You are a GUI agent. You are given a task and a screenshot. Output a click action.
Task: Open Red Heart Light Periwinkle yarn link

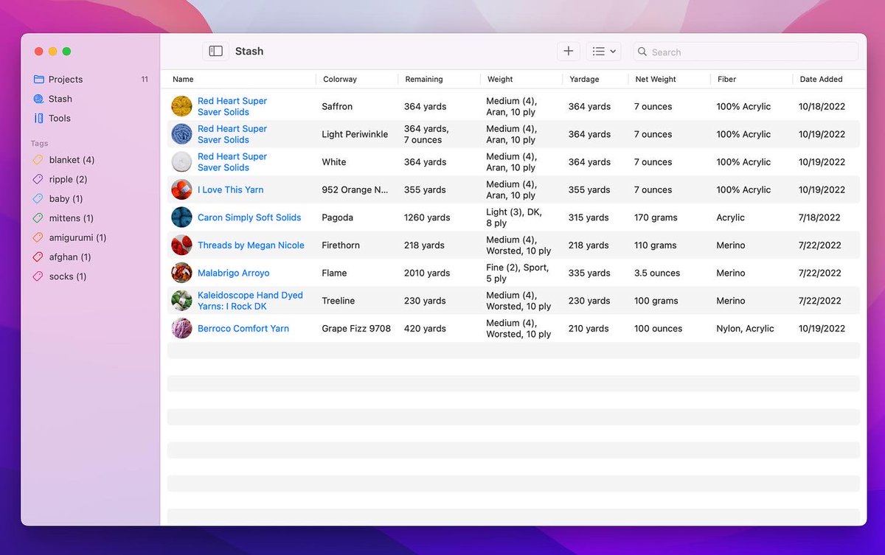232,134
